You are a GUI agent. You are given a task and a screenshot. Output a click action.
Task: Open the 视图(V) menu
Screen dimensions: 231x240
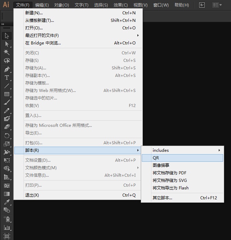140,5
